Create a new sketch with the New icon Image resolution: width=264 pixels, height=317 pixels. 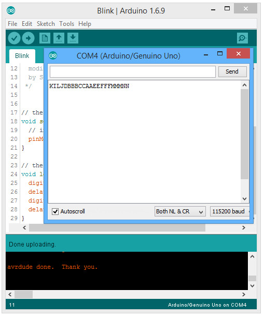point(45,38)
